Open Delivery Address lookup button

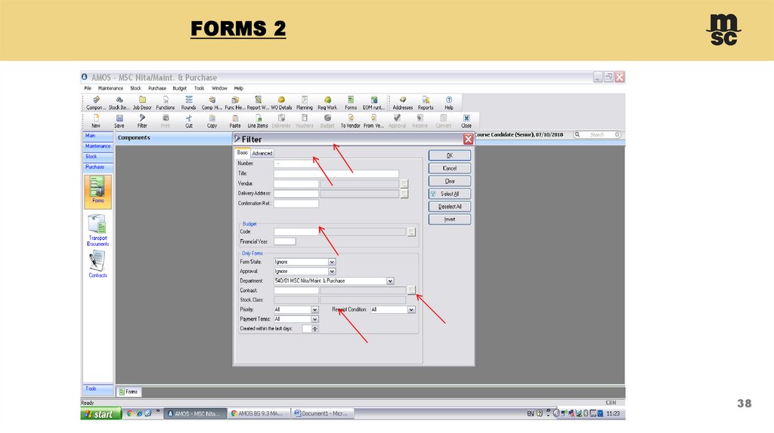(x=404, y=194)
